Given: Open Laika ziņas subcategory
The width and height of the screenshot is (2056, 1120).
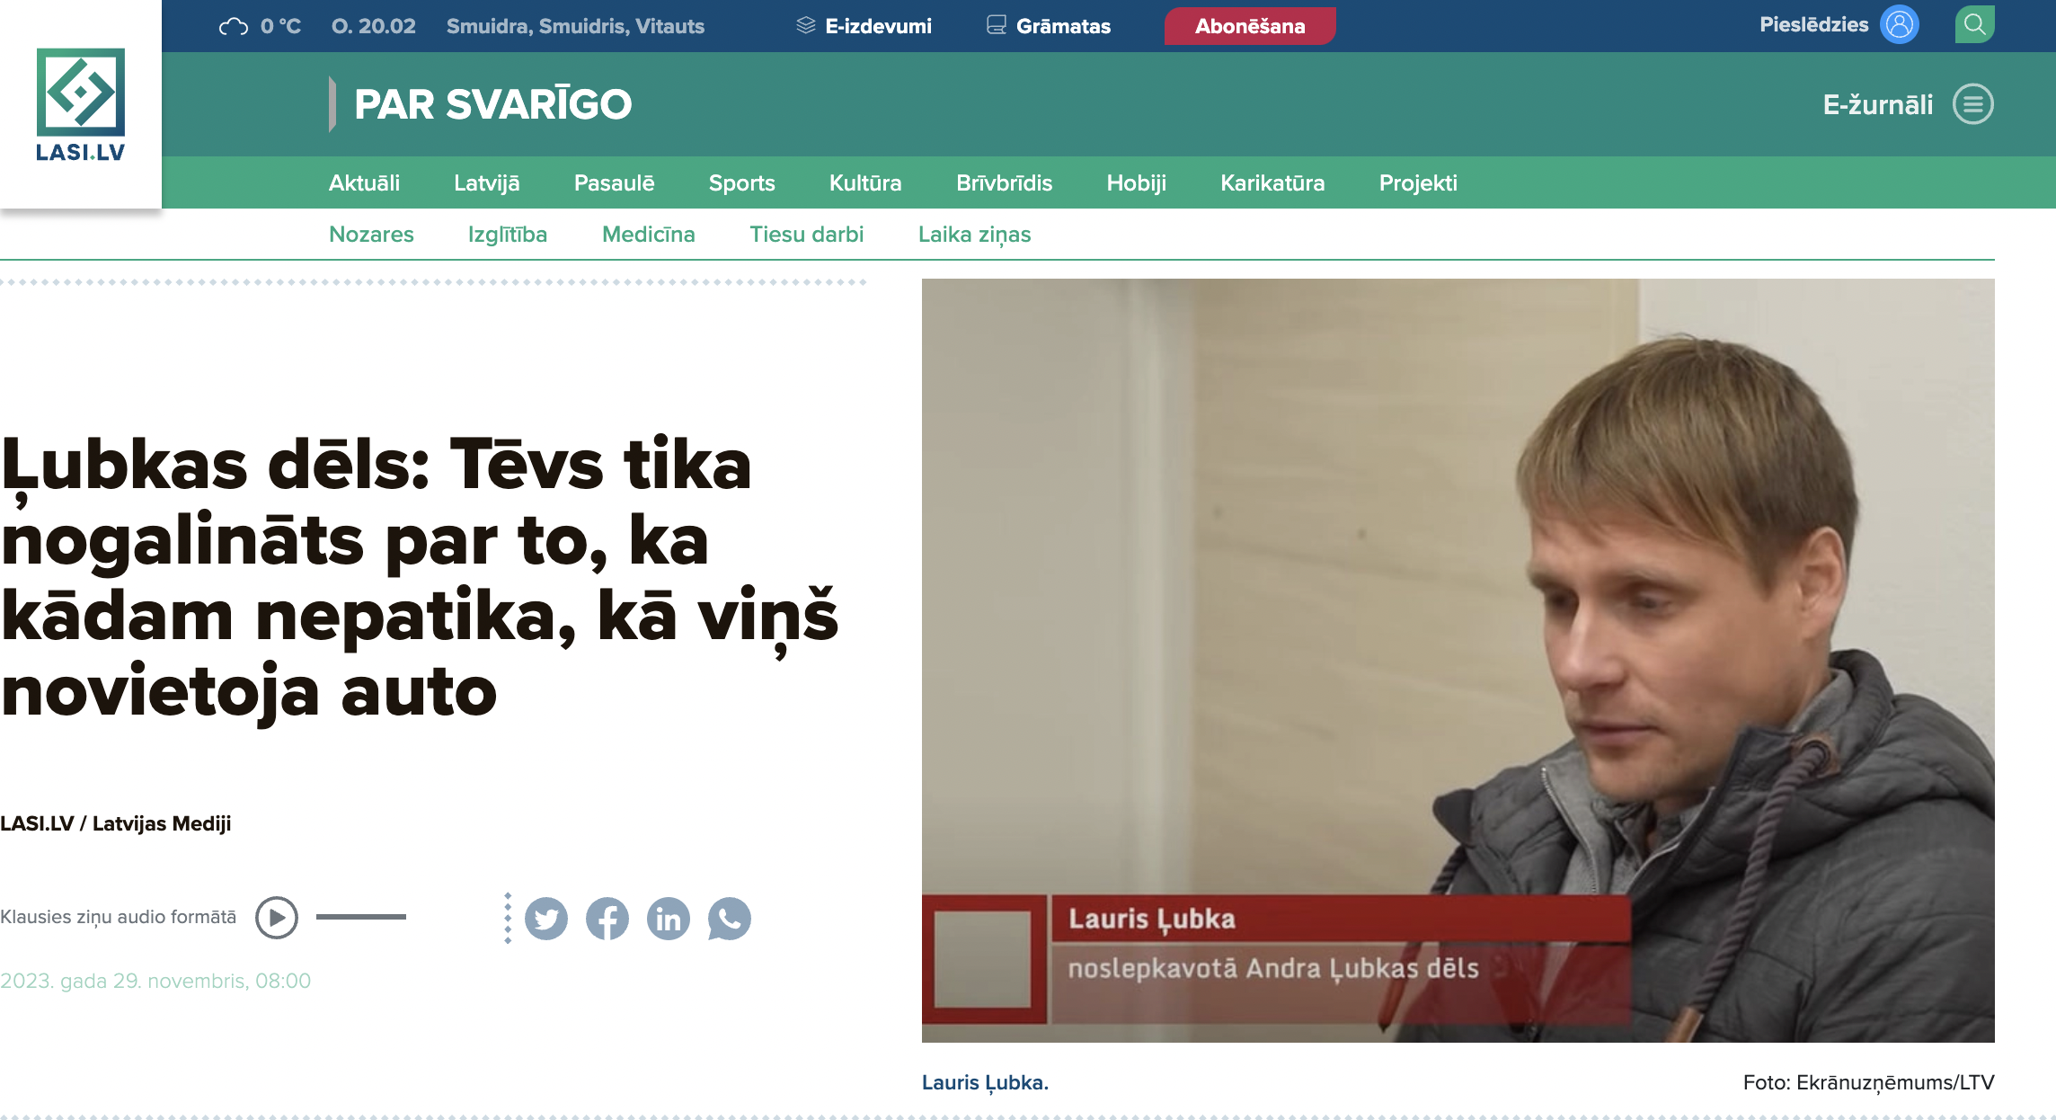Looking at the screenshot, I should (x=974, y=234).
